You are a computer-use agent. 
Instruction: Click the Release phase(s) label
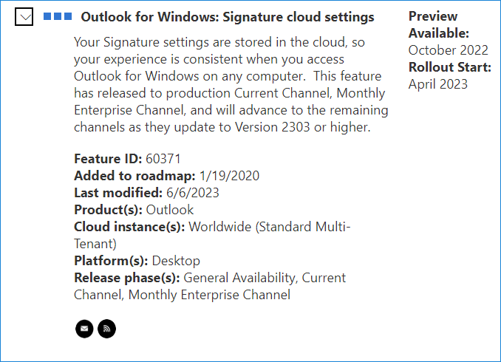pos(127,278)
